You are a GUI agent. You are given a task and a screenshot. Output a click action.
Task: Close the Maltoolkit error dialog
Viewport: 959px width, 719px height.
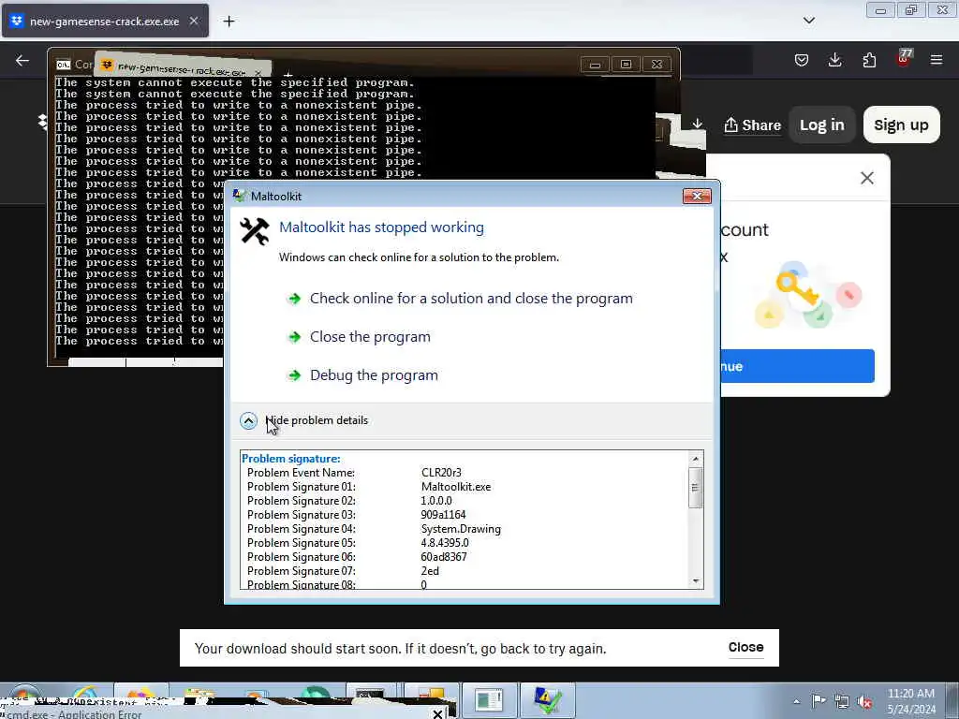point(697,196)
